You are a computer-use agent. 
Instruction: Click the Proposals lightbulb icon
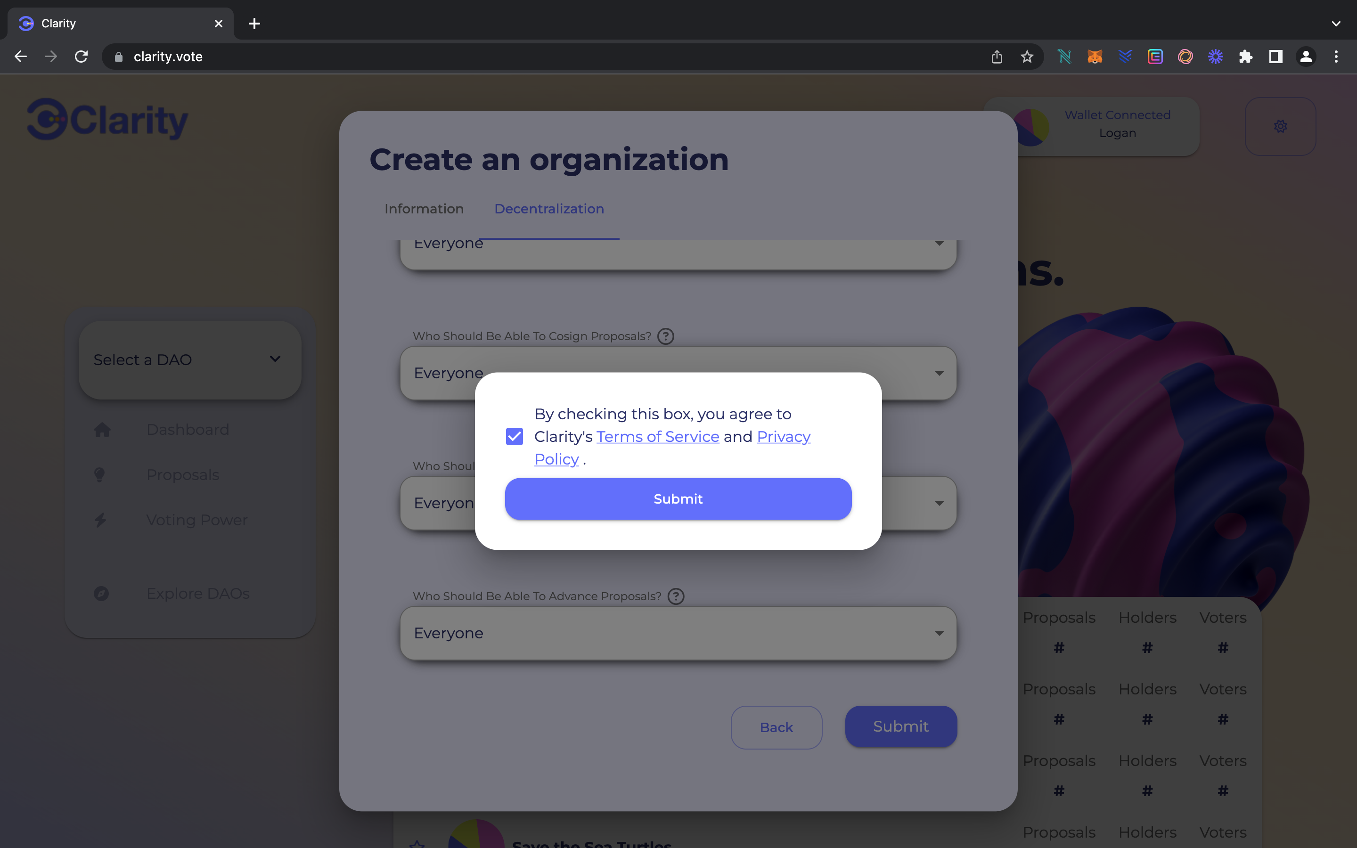(x=100, y=475)
